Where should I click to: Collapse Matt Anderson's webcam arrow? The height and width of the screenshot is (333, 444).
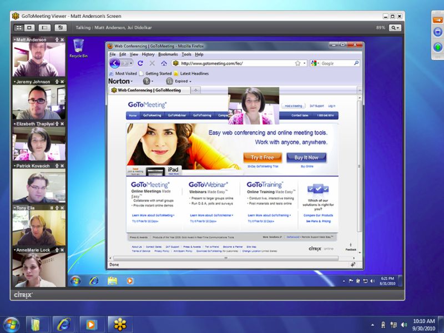[x=14, y=39]
